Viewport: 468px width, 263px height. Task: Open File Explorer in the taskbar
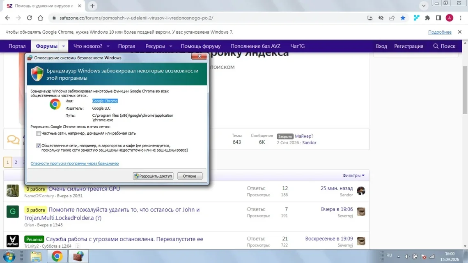coord(36,256)
